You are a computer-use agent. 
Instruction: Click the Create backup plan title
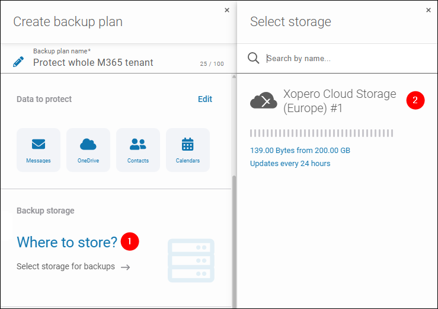point(68,22)
